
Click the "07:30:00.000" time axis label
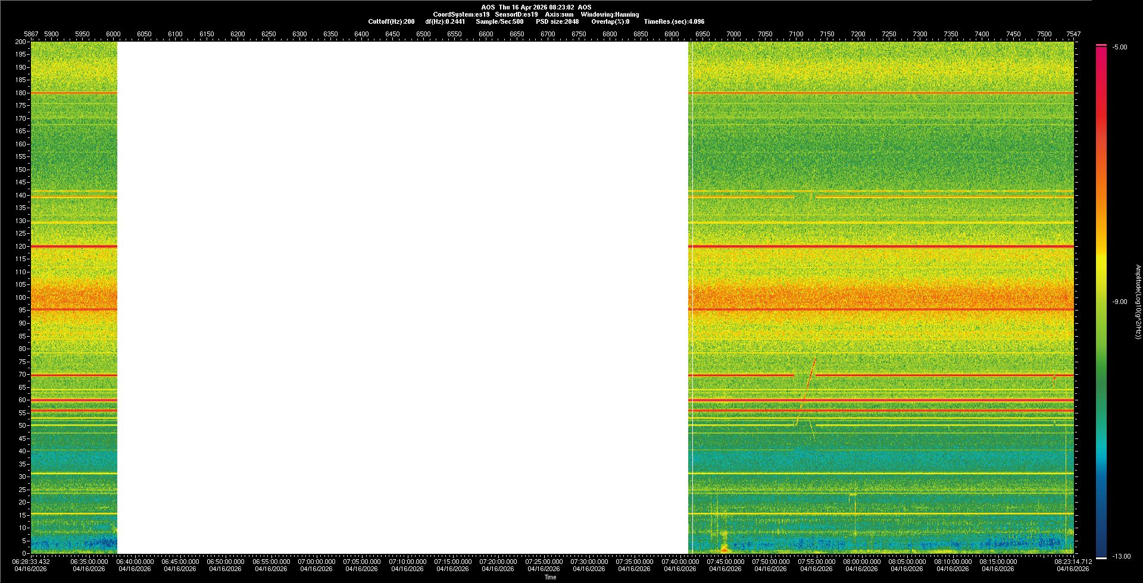(589, 561)
